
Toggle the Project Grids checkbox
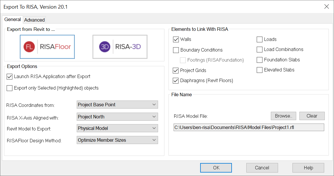pyautogui.click(x=176, y=71)
